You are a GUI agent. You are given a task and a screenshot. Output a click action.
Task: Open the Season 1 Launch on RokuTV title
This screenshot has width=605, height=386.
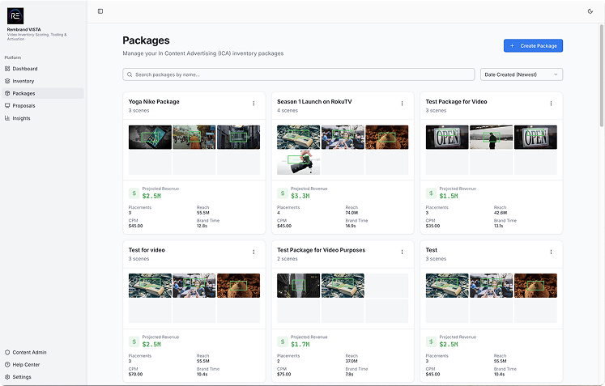314,102
